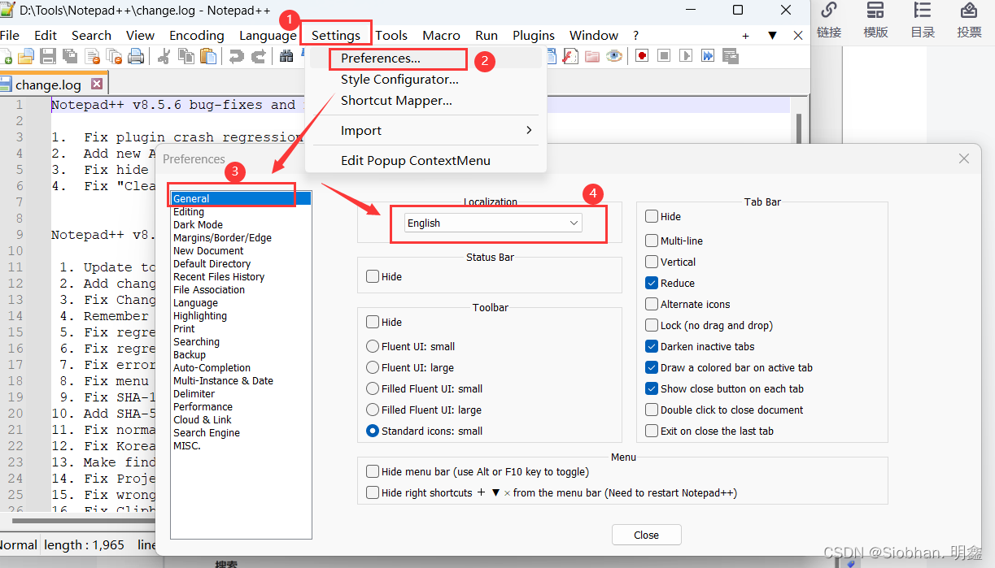Close the change.log tab with red X

coord(97,84)
